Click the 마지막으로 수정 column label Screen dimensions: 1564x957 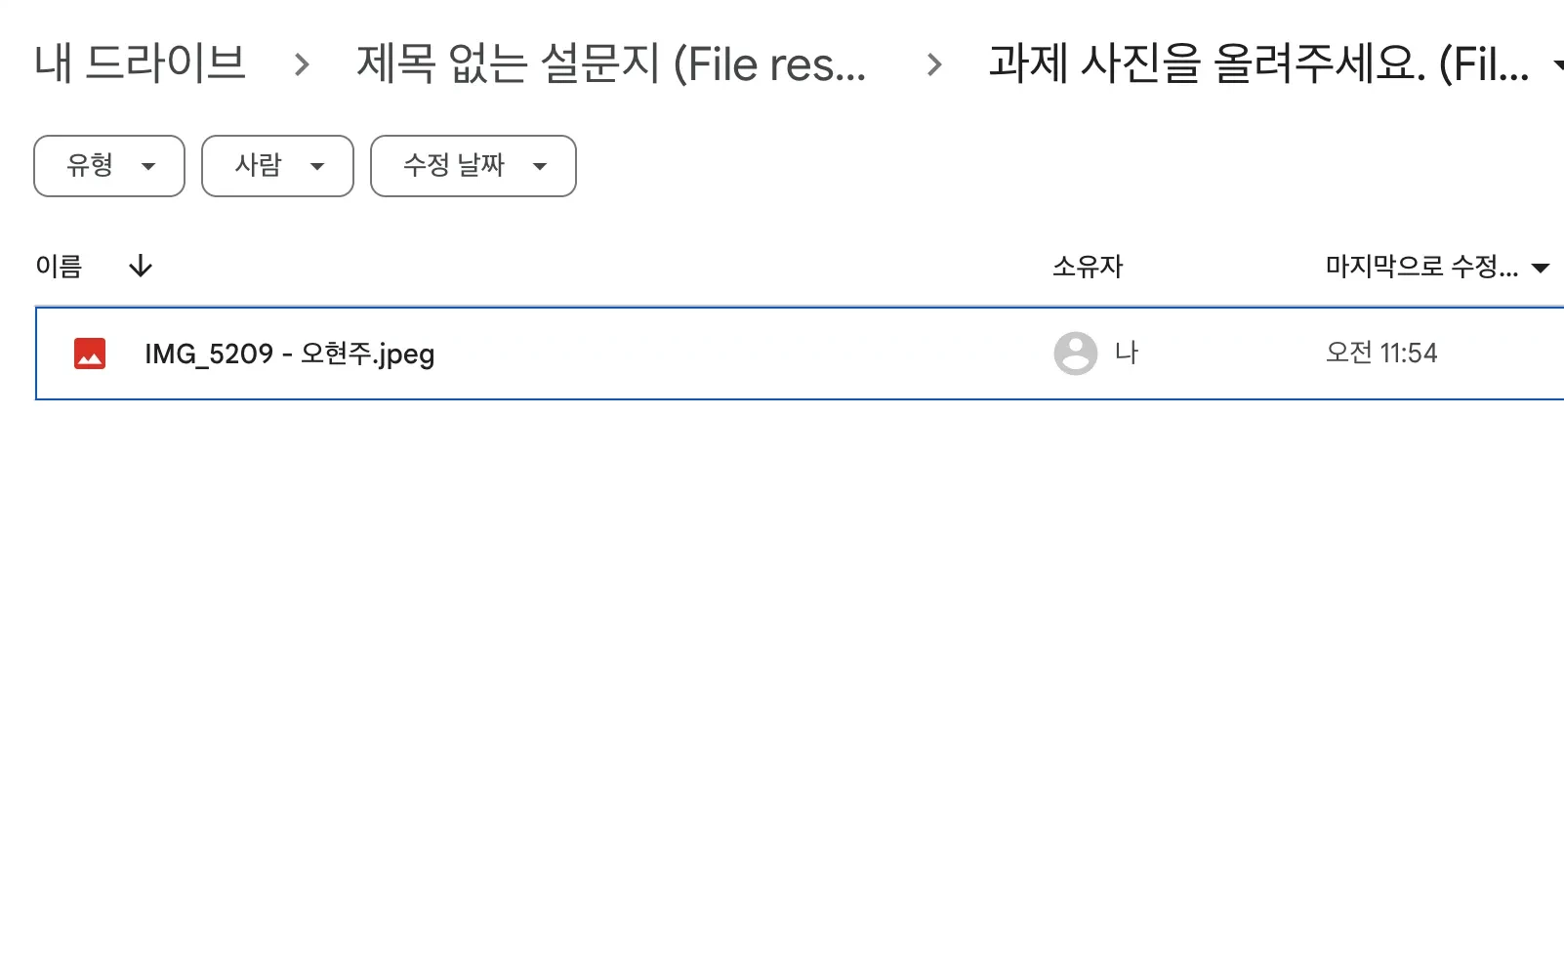[1421, 266]
